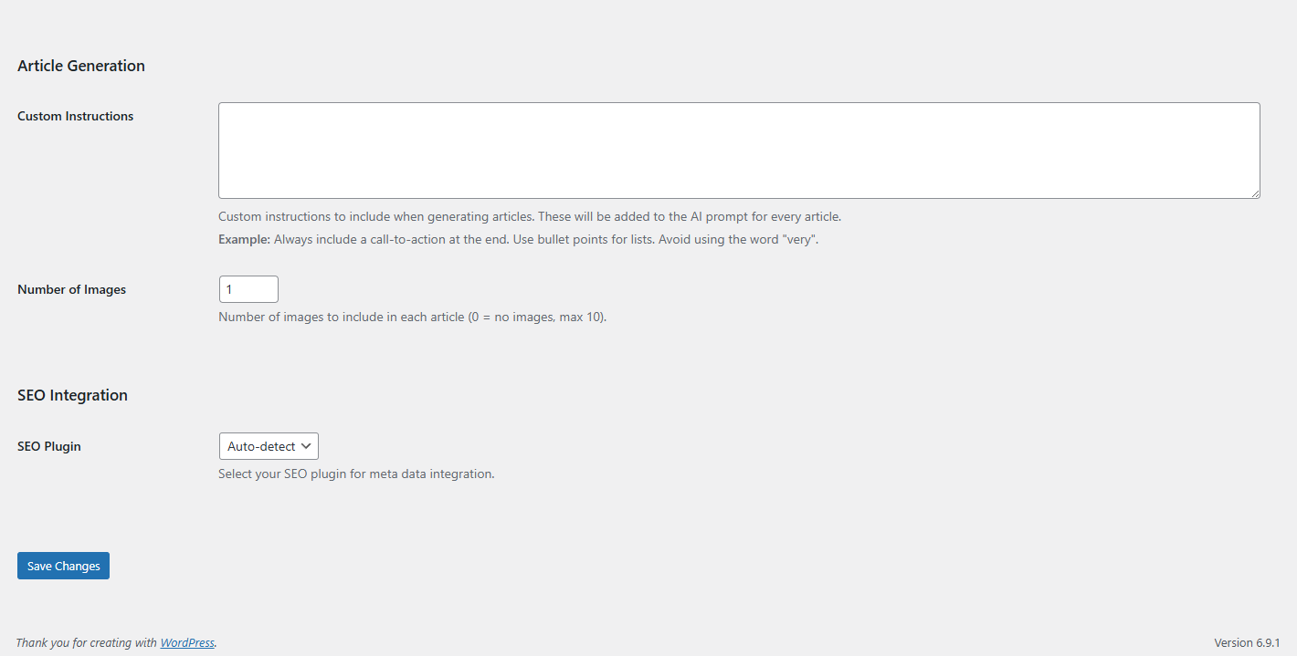The image size is (1297, 656).
Task: Click the SEO Integration section heading
Action: pos(72,395)
